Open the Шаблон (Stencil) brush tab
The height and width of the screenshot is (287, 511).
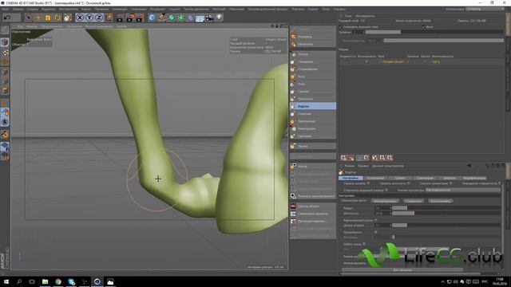click(450, 179)
